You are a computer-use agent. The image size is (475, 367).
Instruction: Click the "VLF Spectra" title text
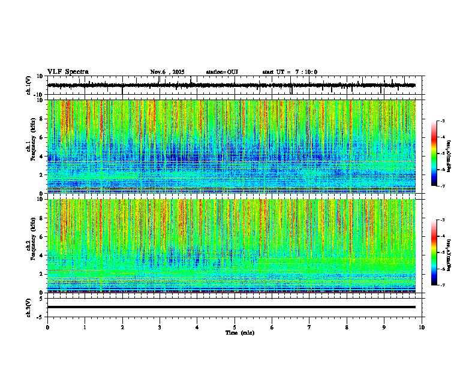click(68, 72)
